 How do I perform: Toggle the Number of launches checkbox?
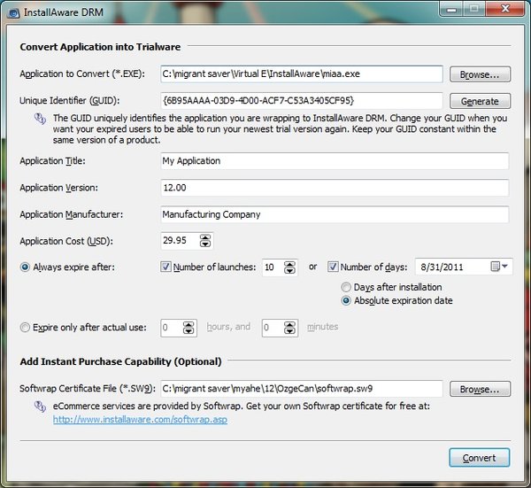[165, 267]
